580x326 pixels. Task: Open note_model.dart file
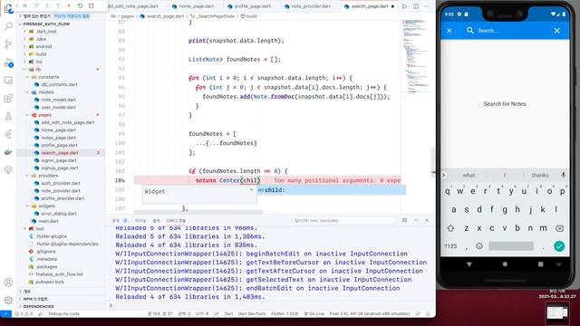point(58,100)
